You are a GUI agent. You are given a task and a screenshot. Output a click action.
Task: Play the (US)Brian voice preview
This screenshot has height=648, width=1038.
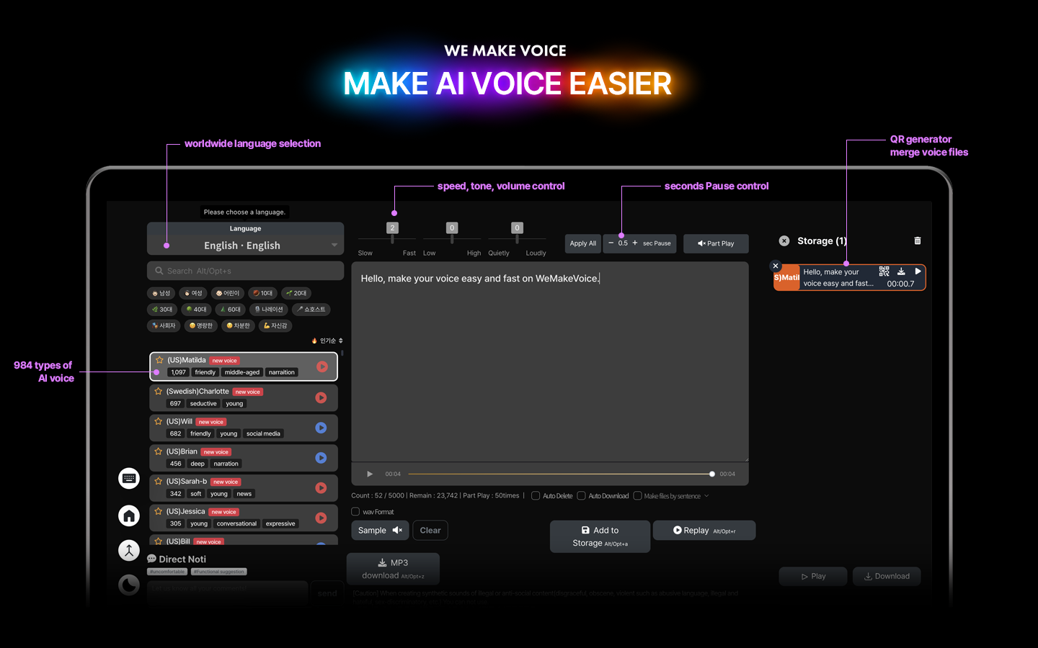click(321, 458)
